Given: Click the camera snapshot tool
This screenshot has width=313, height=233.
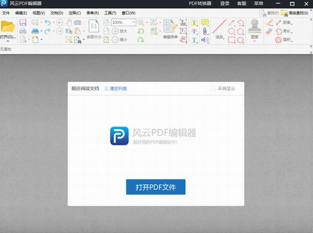Looking at the screenshot, I should (x=78, y=23).
